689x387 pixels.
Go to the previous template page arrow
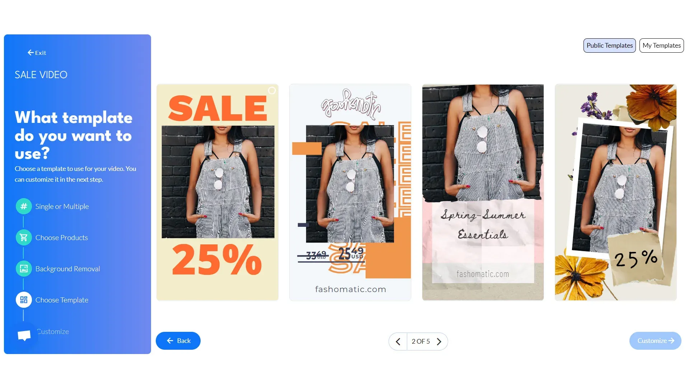coord(398,341)
